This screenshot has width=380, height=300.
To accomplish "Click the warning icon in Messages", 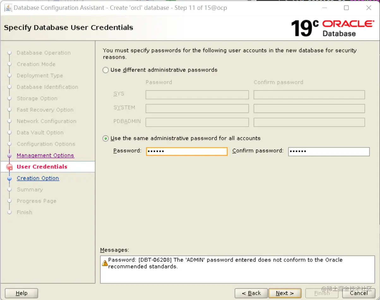I will (105, 263).
